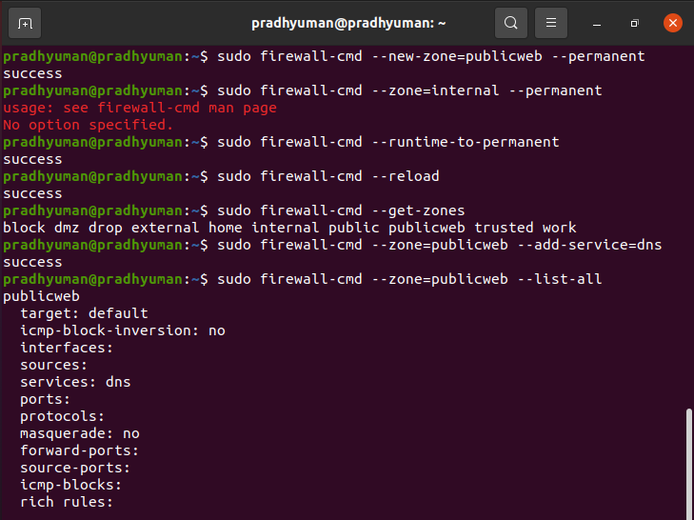Click the 'target: default' line
Image resolution: width=694 pixels, height=520 pixels.
(84, 313)
